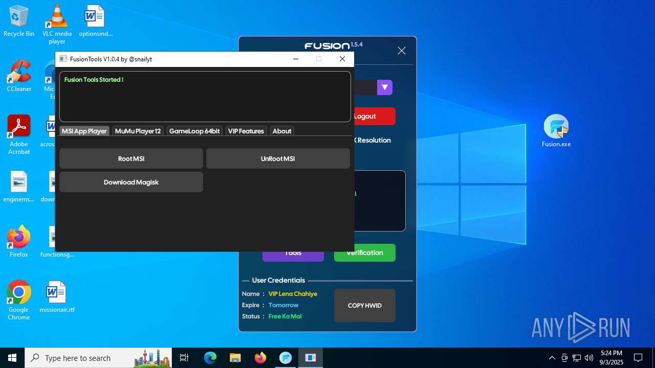Click the Windows Start button

(12, 358)
